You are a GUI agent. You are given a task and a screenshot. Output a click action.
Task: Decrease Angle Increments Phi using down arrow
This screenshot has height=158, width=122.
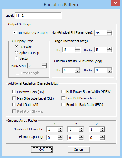78,51
